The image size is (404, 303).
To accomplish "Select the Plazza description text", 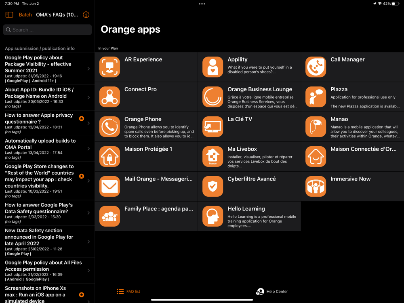I will click(x=365, y=101).
